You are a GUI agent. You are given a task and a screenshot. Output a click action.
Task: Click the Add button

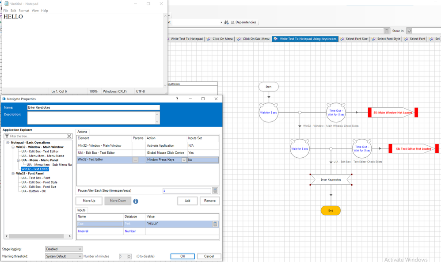187,201
